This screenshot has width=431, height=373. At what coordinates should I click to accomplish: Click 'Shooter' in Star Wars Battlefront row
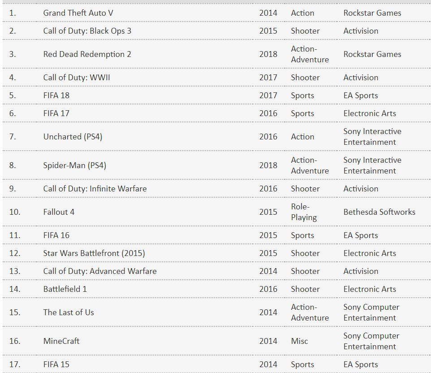point(305,253)
